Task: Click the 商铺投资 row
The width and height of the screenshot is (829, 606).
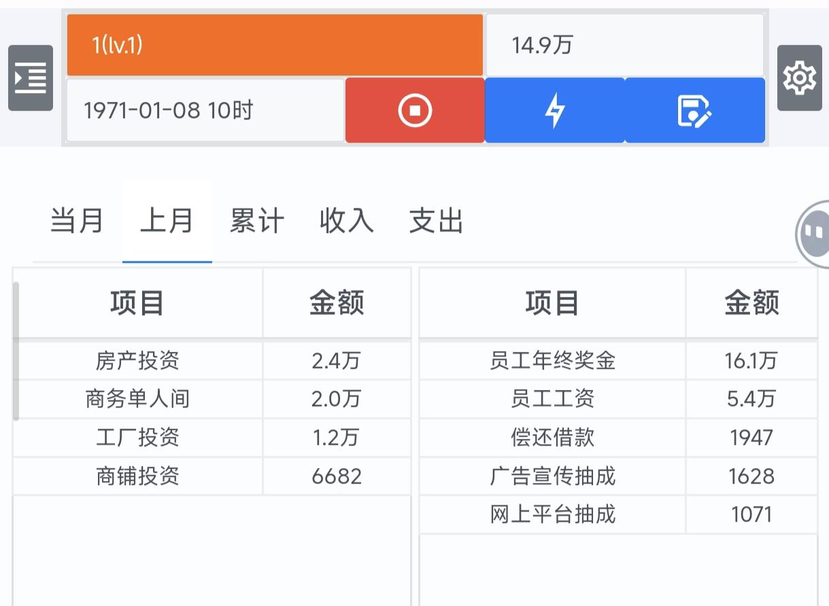Action: click(x=138, y=476)
